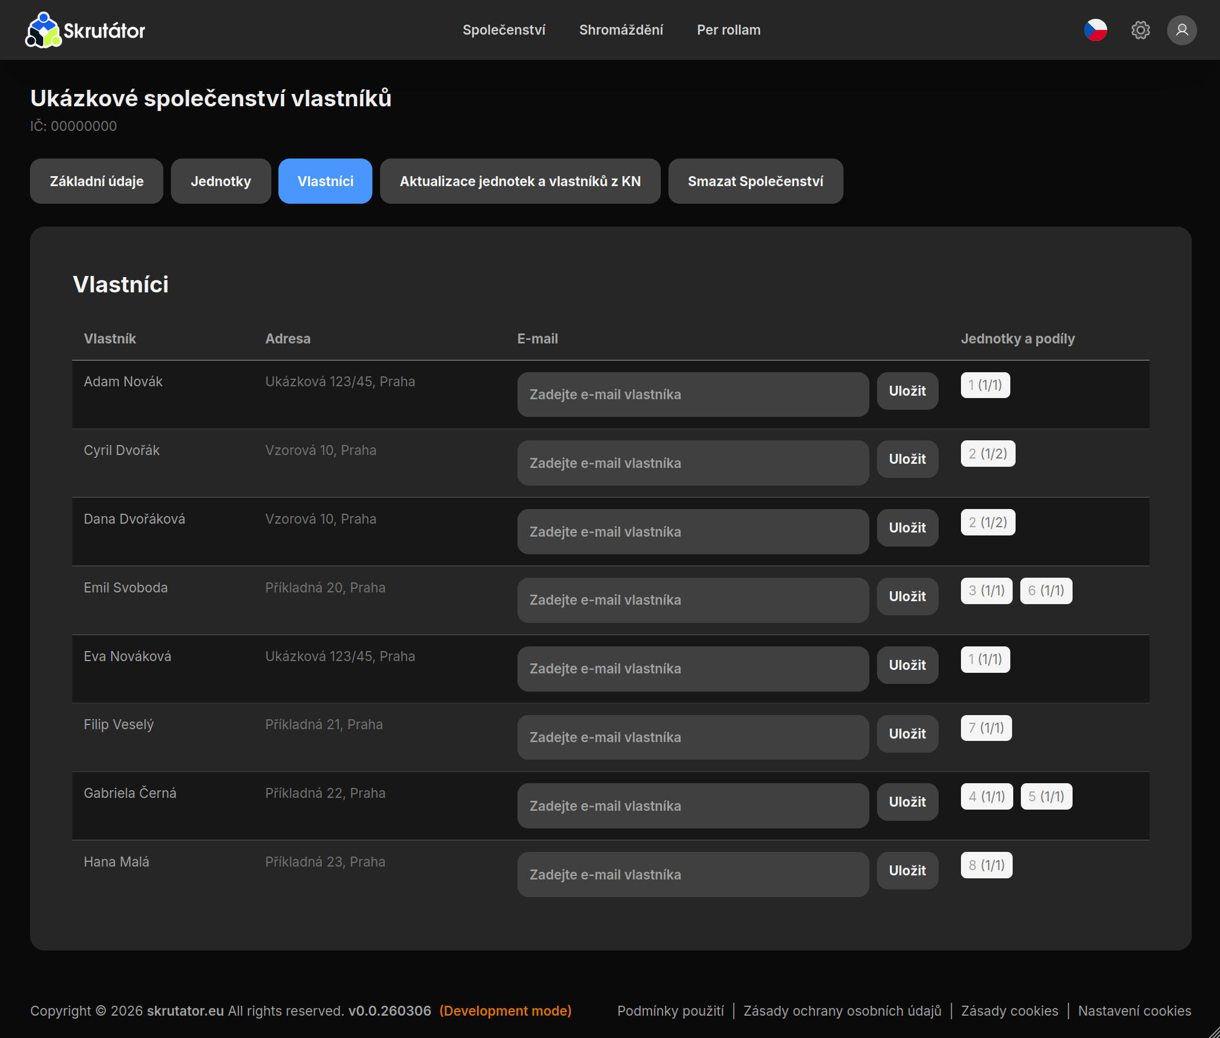Open Společenství menu
This screenshot has height=1038, width=1220.
(504, 30)
